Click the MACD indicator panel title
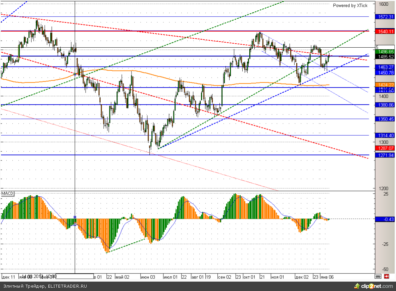 point(7,194)
